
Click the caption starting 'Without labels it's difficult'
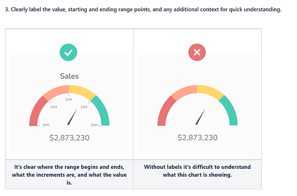pos(197,171)
